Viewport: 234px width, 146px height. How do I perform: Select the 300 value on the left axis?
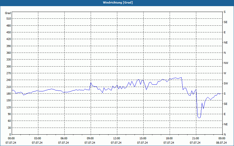(9, 67)
